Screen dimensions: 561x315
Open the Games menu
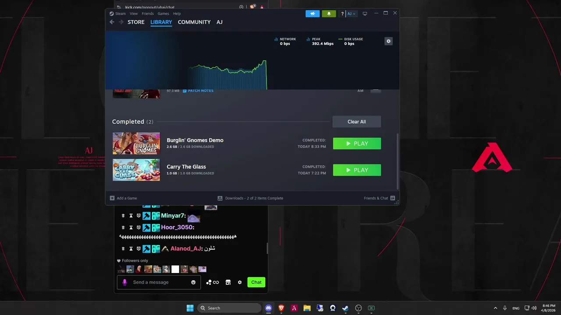click(163, 14)
